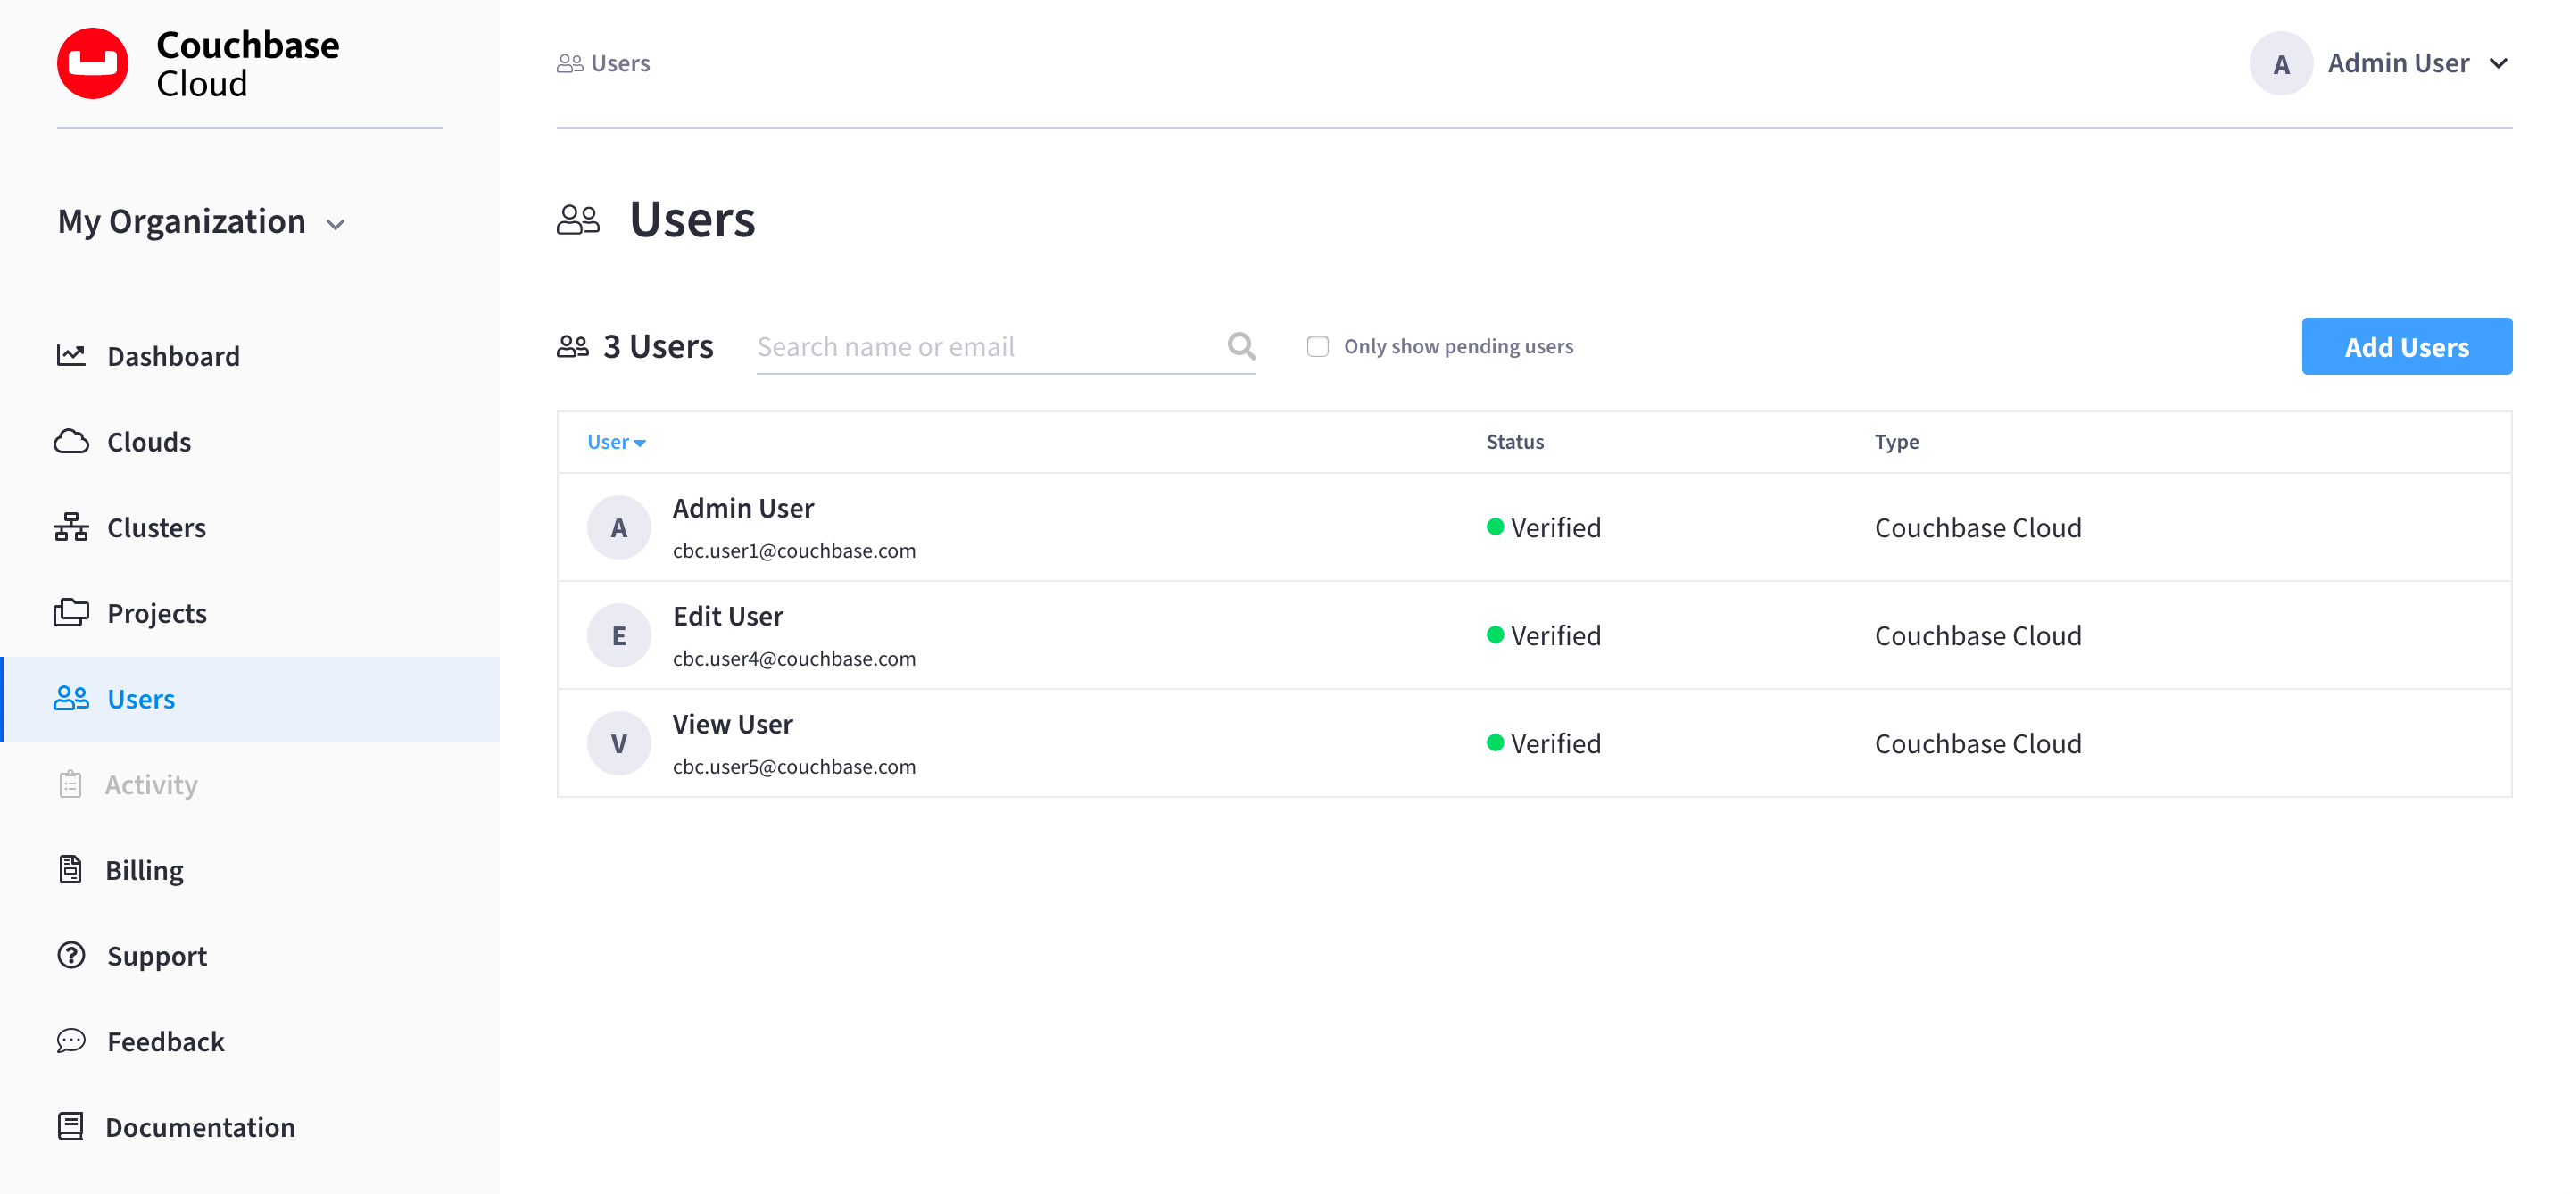Sort users by clicking User column header
Image resolution: width=2570 pixels, height=1194 pixels.
(x=617, y=441)
